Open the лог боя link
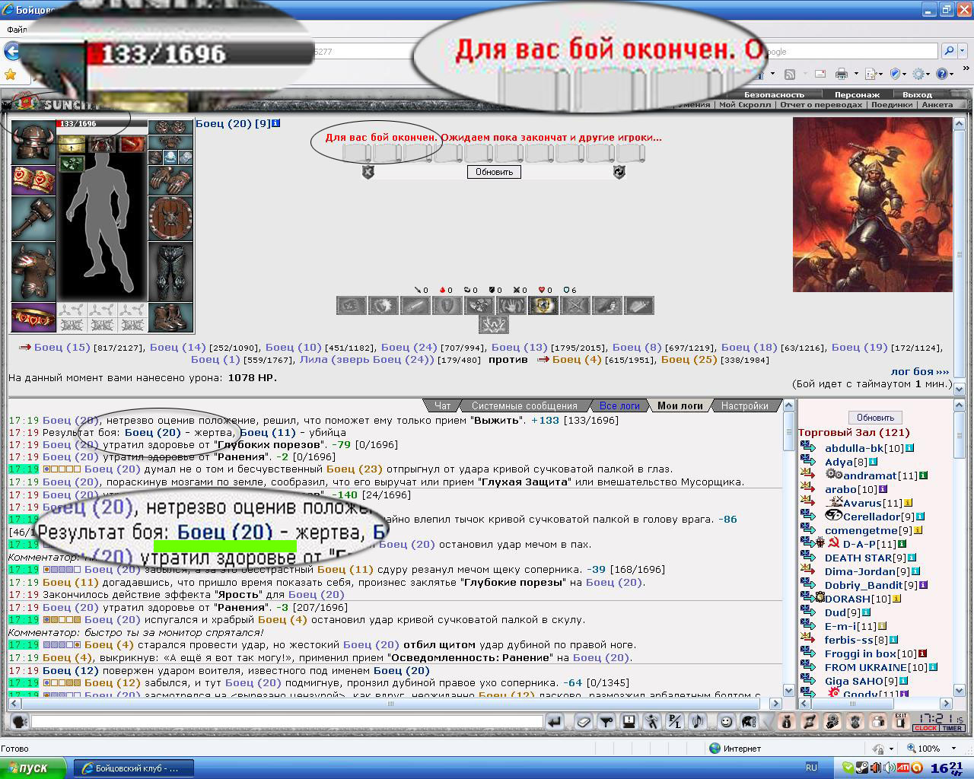974x779 pixels. (x=920, y=371)
